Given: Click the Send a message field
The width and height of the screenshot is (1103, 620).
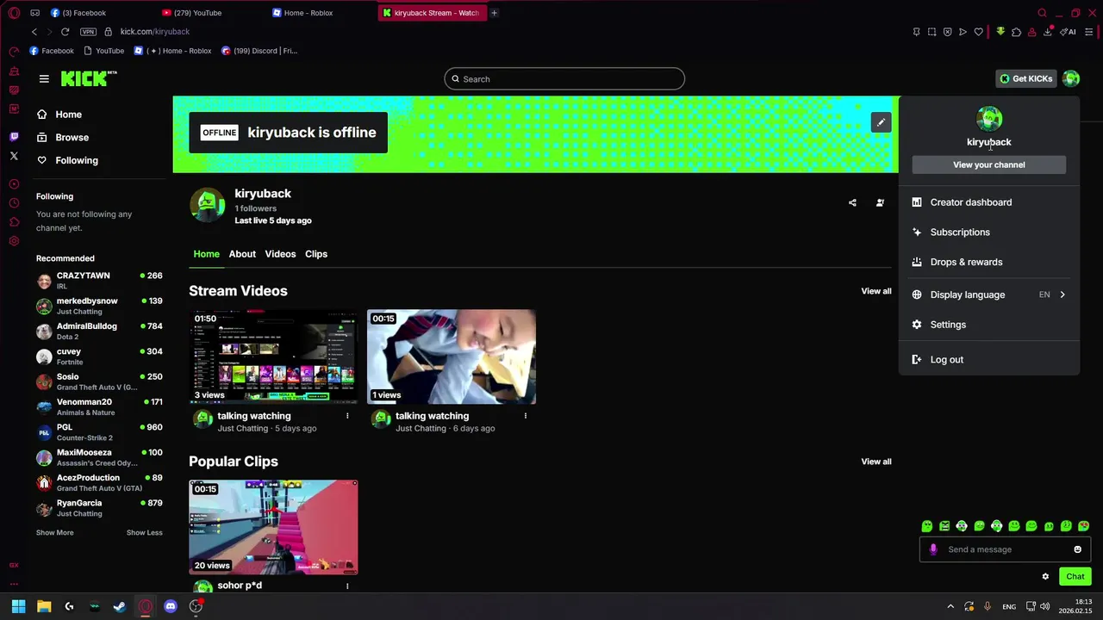Looking at the screenshot, I should 1005,549.
